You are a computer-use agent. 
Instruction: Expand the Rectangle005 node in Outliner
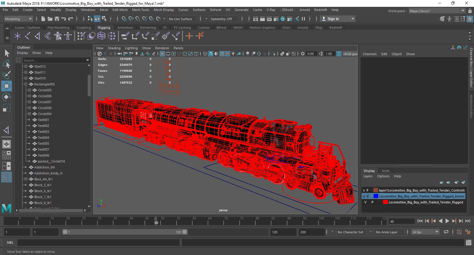(x=26, y=84)
